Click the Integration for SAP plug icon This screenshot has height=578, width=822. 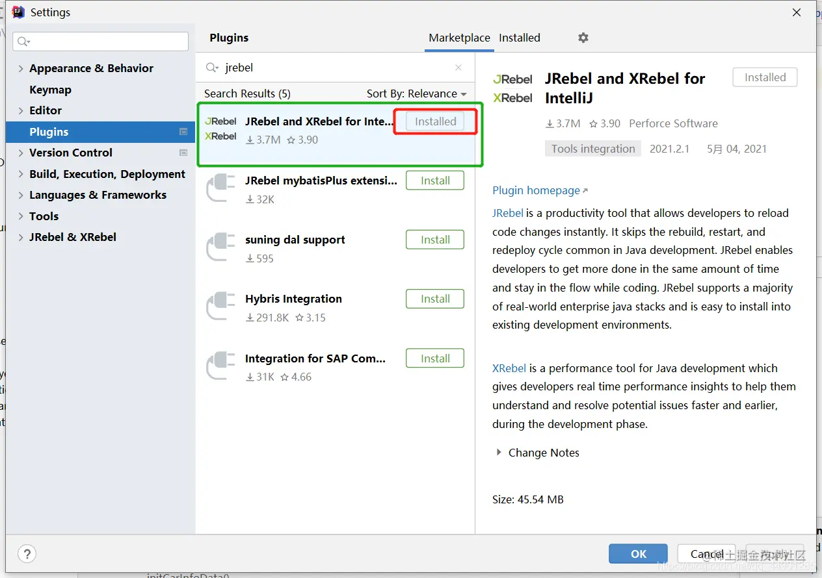click(x=220, y=365)
